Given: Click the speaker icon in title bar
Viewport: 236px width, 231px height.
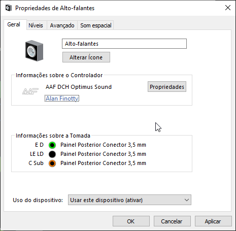Looking at the screenshot, I should pos(8,8).
